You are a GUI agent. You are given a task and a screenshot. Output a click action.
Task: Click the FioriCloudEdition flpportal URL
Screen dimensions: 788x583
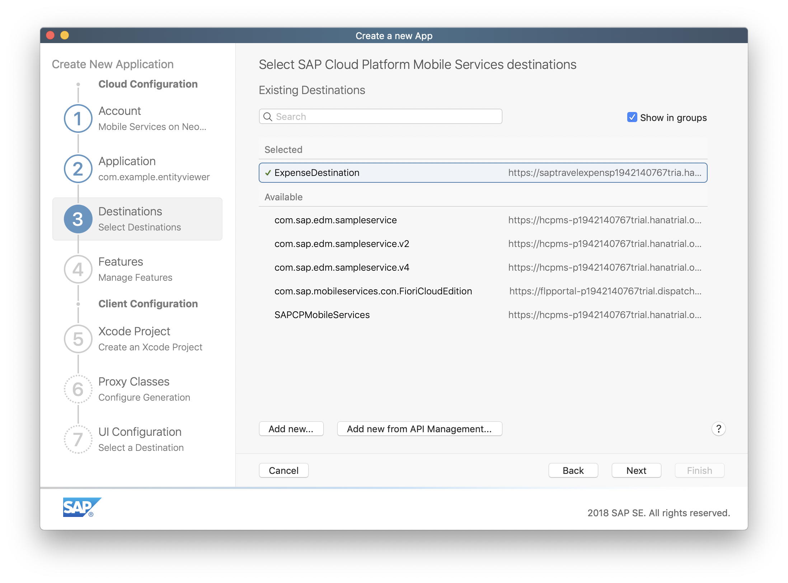point(605,291)
